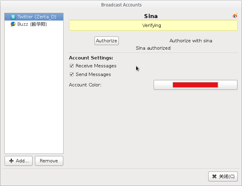The height and width of the screenshot is (186, 242).
Task: Click the 'Sina authorized' status text
Action: (x=153, y=48)
